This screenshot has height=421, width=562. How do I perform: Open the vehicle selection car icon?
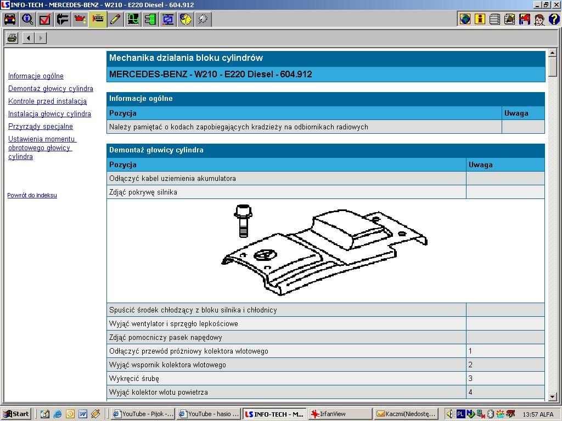[10, 19]
